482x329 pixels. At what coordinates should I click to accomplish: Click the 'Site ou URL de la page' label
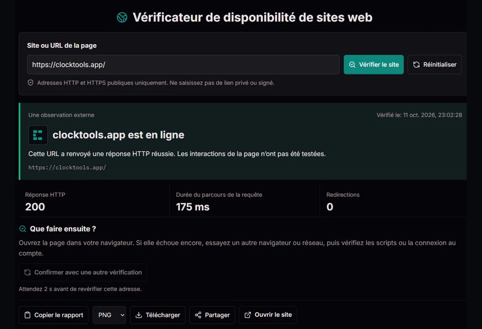coord(62,45)
